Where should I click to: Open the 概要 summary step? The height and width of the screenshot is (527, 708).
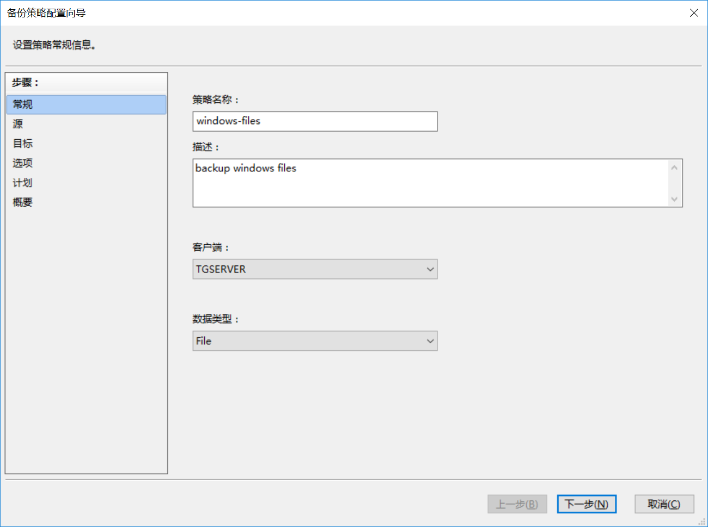[x=23, y=202]
